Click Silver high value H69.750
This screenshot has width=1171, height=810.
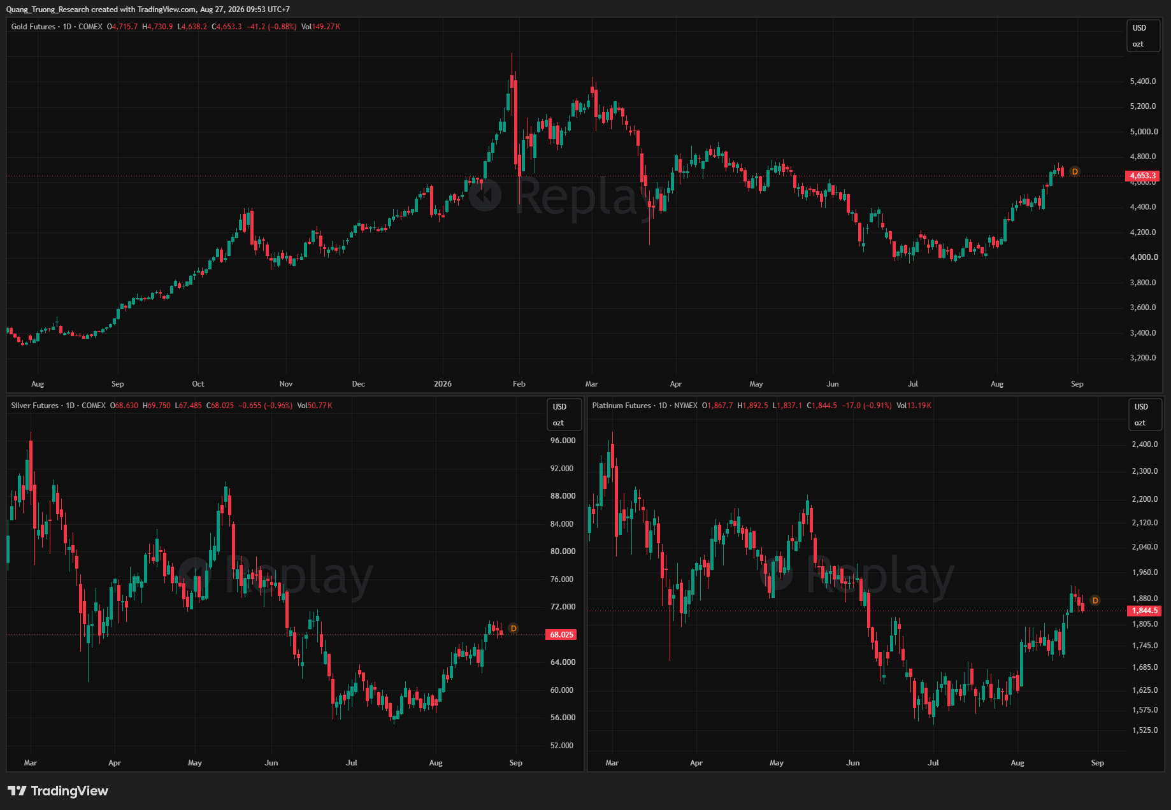[157, 406]
